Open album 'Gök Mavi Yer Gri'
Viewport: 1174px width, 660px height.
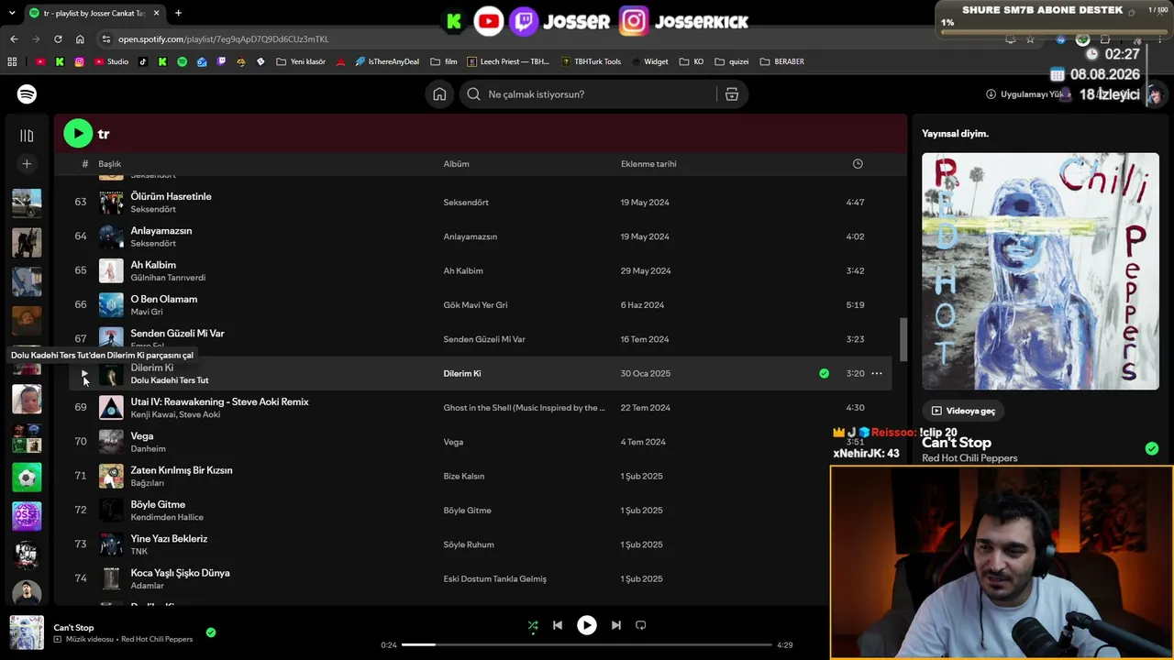475,305
